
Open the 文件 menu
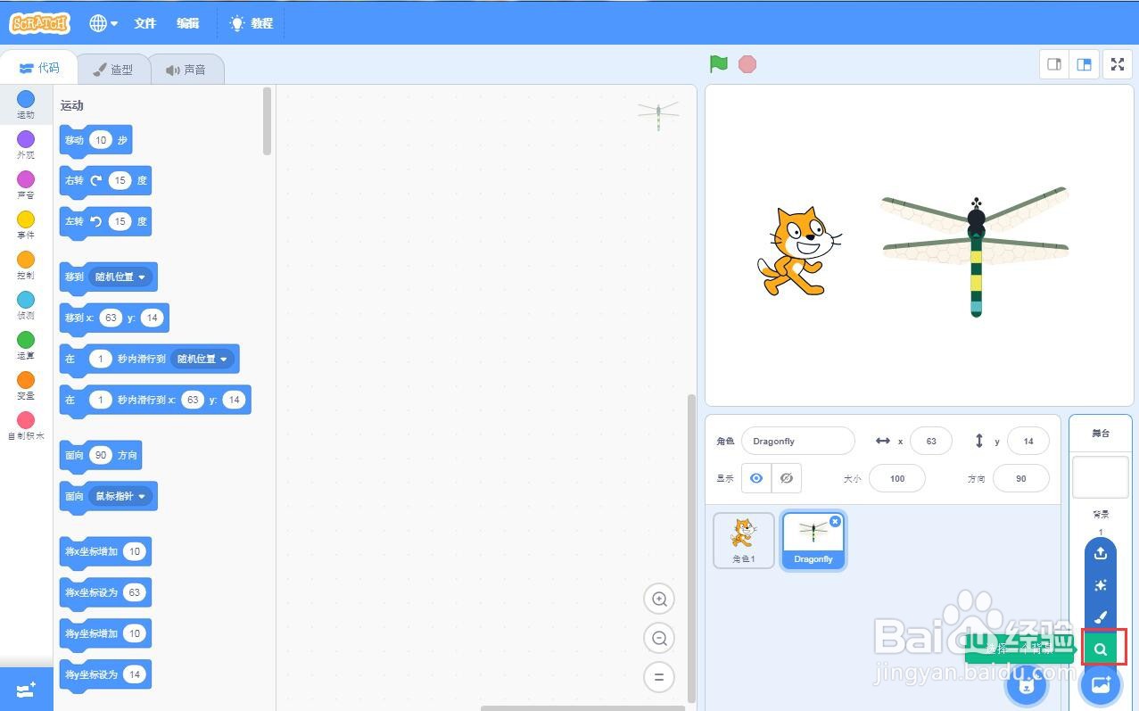pos(145,23)
